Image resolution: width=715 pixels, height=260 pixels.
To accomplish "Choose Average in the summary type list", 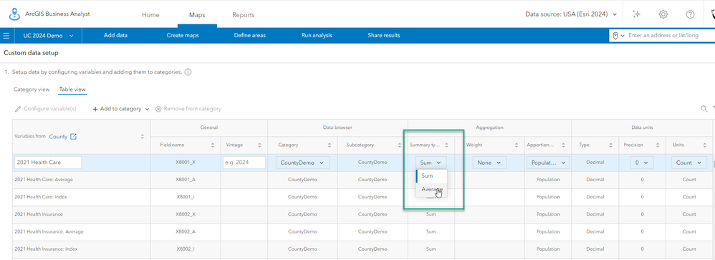I will 431,189.
